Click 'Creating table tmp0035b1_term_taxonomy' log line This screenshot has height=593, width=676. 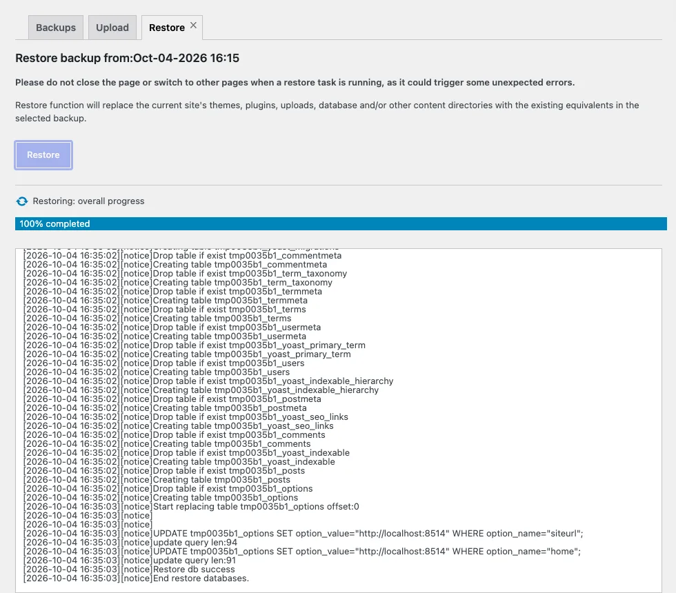(x=178, y=282)
